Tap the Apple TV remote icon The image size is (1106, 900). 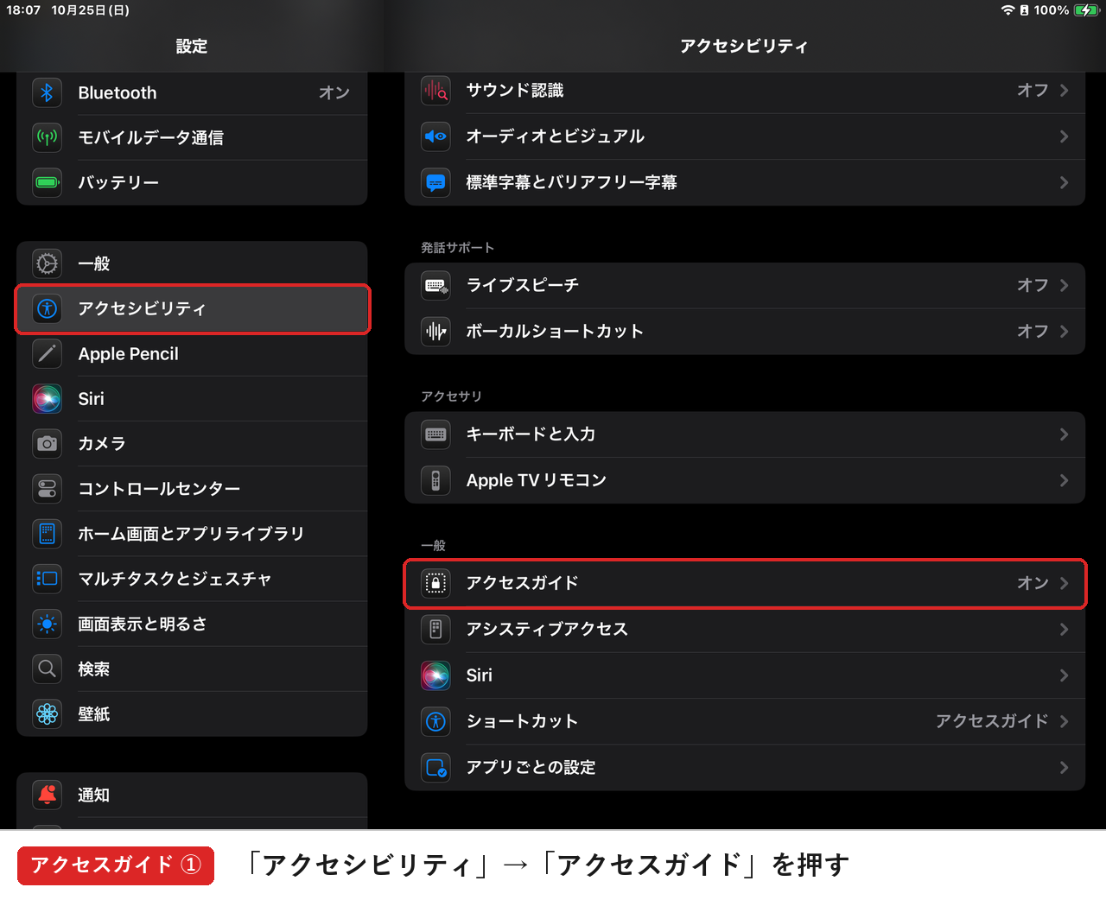click(435, 480)
